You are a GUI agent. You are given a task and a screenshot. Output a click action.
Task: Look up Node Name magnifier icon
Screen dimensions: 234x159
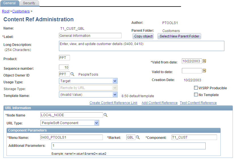point(105,115)
